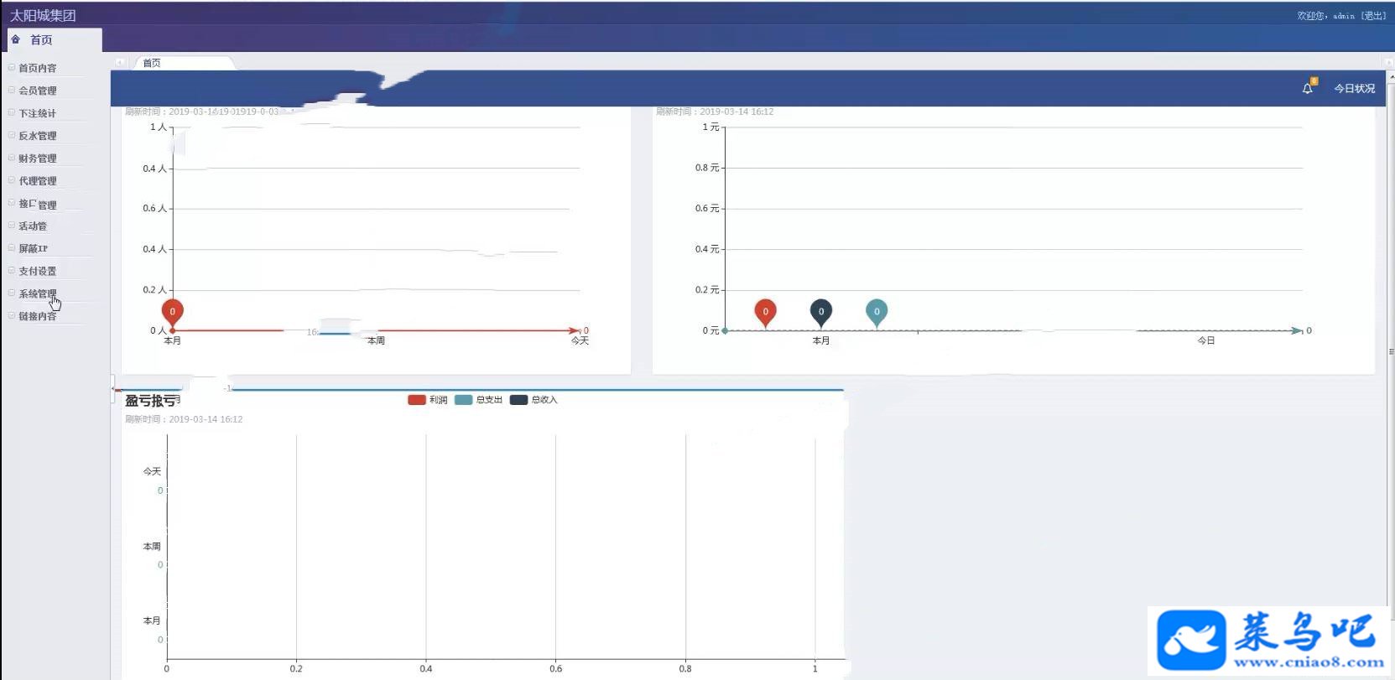Image resolution: width=1395 pixels, height=680 pixels.
Task: Click the 今日状况 button
Action: click(x=1354, y=88)
